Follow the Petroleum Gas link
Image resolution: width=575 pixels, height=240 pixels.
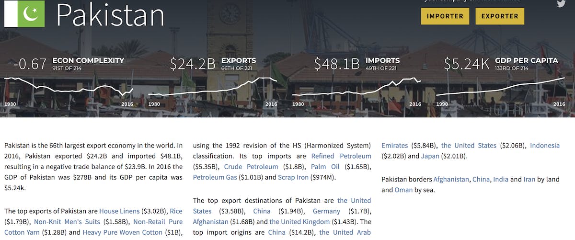pos(215,178)
